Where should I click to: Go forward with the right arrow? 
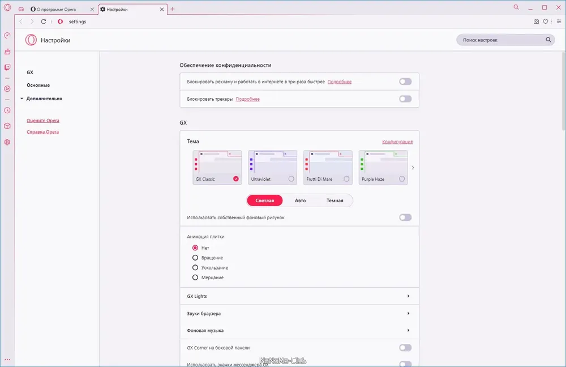click(32, 22)
